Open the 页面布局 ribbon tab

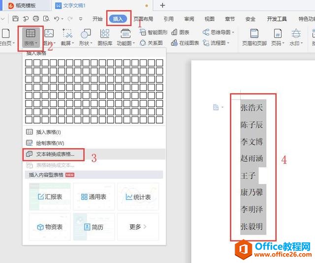[143, 19]
